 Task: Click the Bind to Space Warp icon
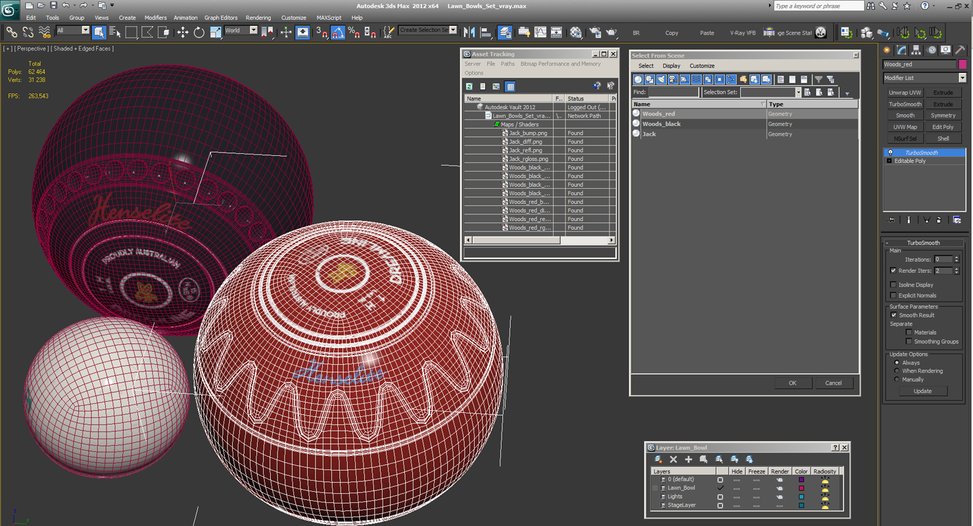coord(45,32)
